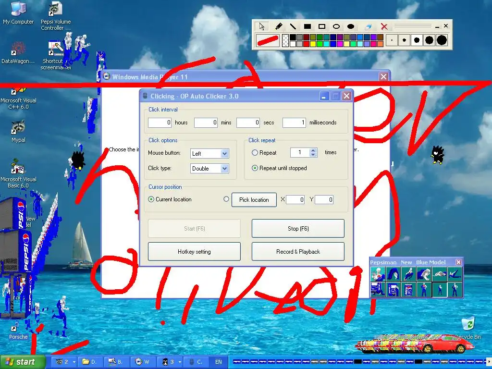The width and height of the screenshot is (492, 369).
Task: Pick the cyan color swatch
Action: (326, 44)
